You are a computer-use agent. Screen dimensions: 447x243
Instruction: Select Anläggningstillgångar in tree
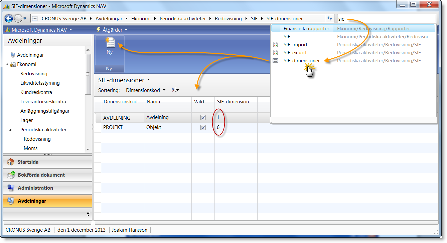[x=45, y=111]
